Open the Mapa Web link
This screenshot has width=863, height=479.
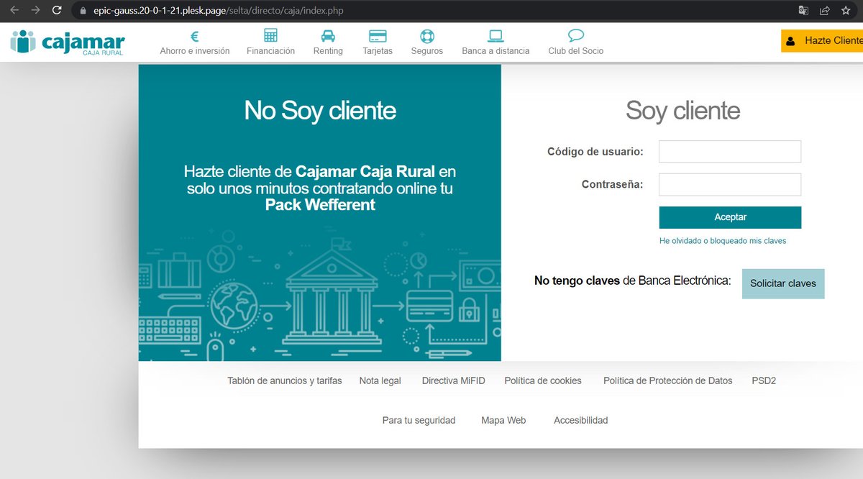coord(503,420)
